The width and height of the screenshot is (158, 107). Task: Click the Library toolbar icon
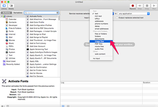coord(4,6)
